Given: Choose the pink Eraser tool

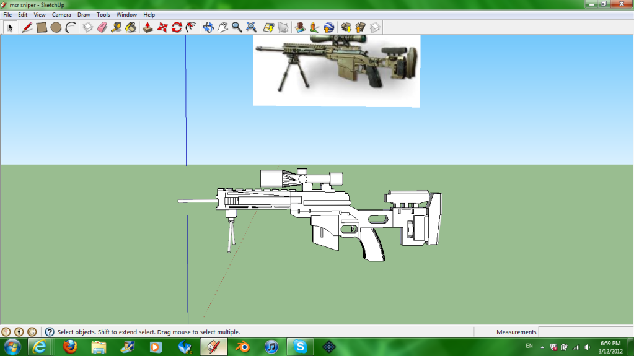Looking at the screenshot, I should pyautogui.click(x=102, y=27).
